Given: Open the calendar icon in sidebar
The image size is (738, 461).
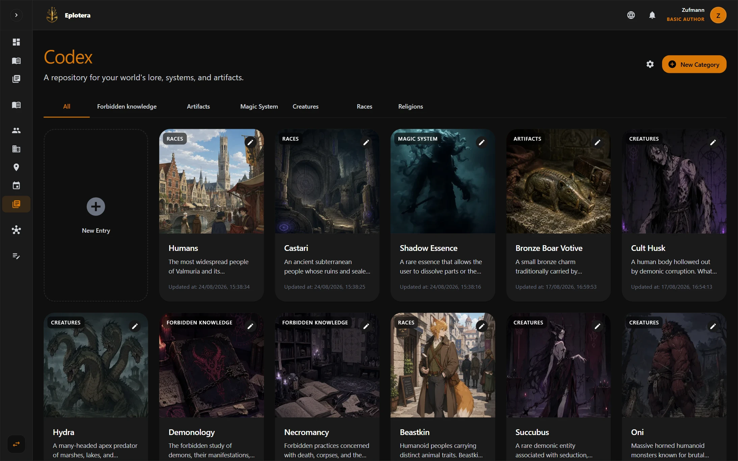Looking at the screenshot, I should 16,185.
